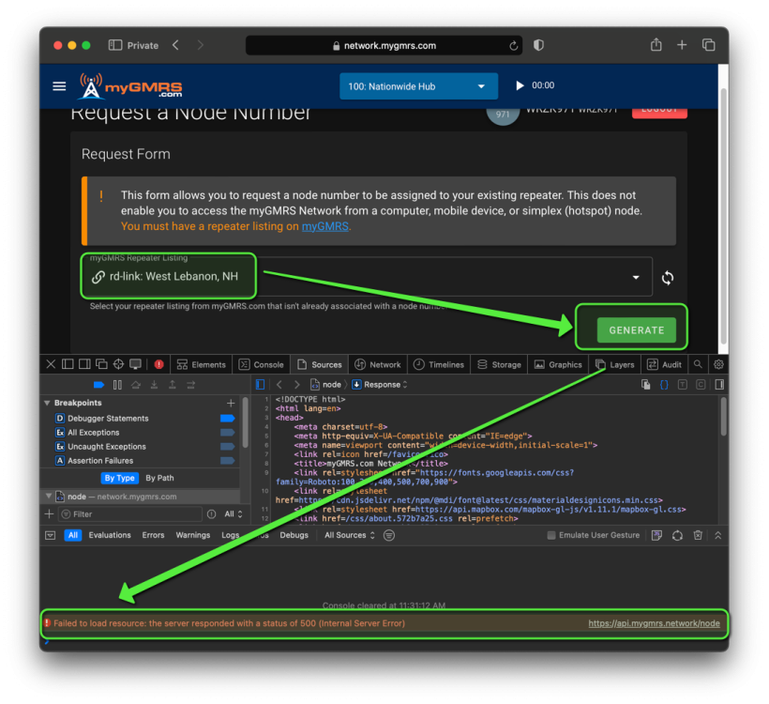This screenshot has height=704, width=769.
Task: Expand the 100: Nationwide Hub dropdown
Action: point(417,86)
